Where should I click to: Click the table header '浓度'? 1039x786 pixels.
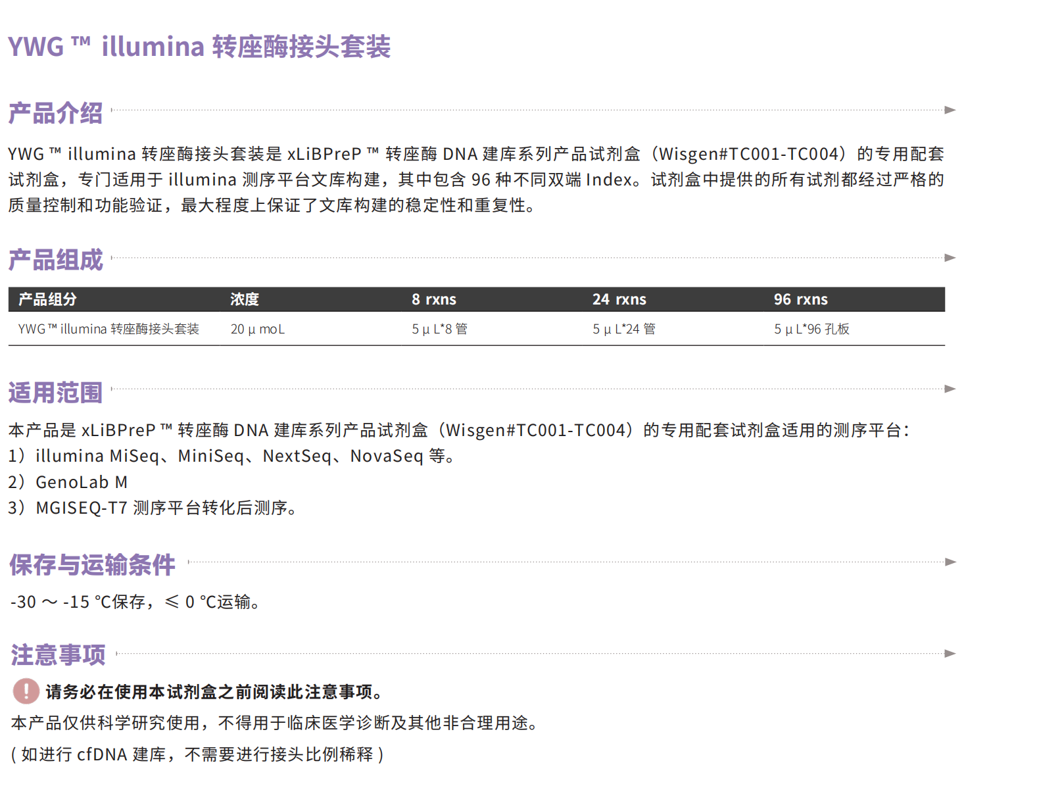(x=245, y=299)
